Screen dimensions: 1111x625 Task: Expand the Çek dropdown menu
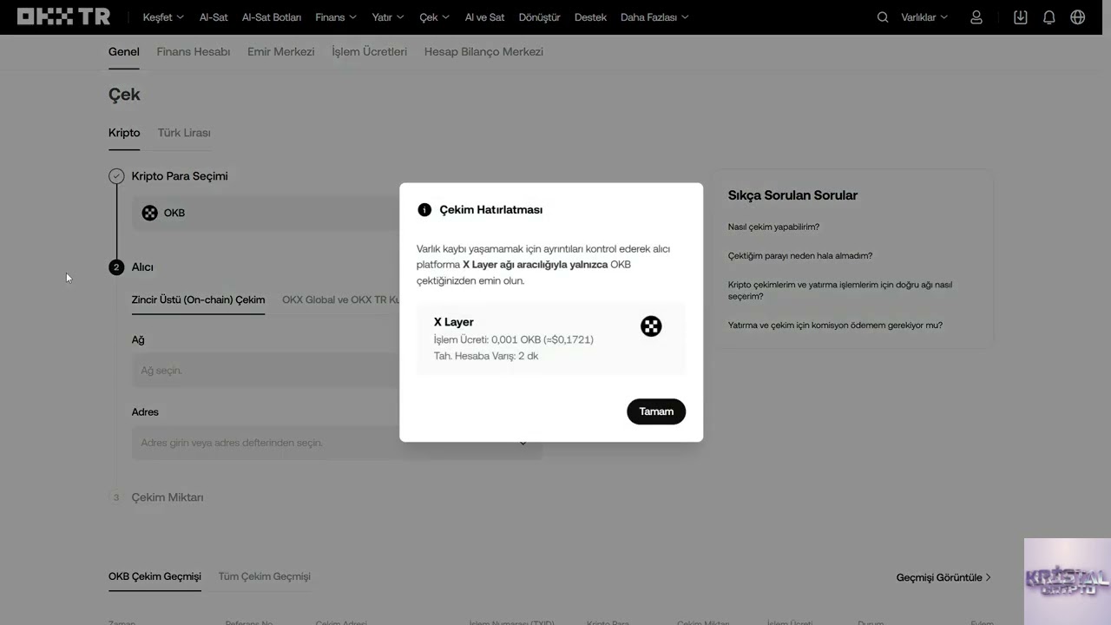(435, 17)
